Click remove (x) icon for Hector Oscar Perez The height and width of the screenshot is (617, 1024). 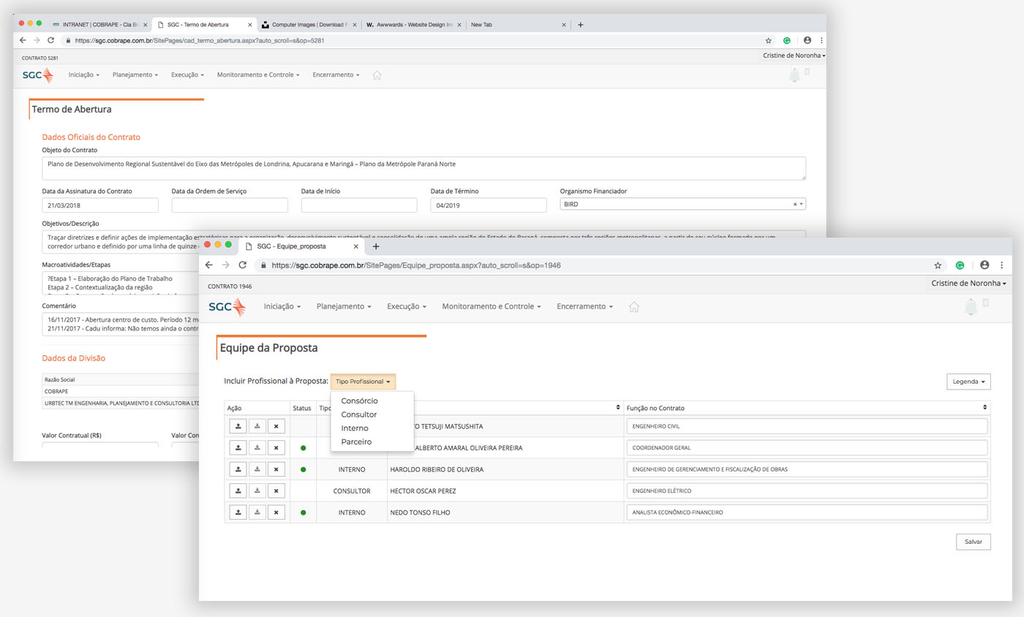[x=276, y=491]
